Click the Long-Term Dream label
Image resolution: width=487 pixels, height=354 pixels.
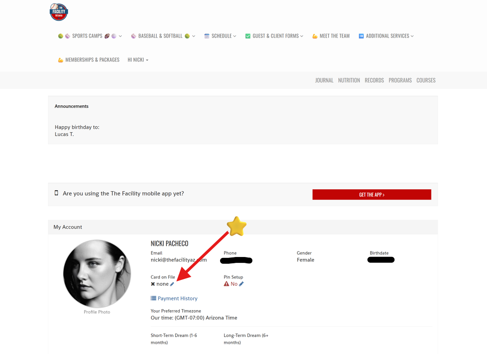246,339
